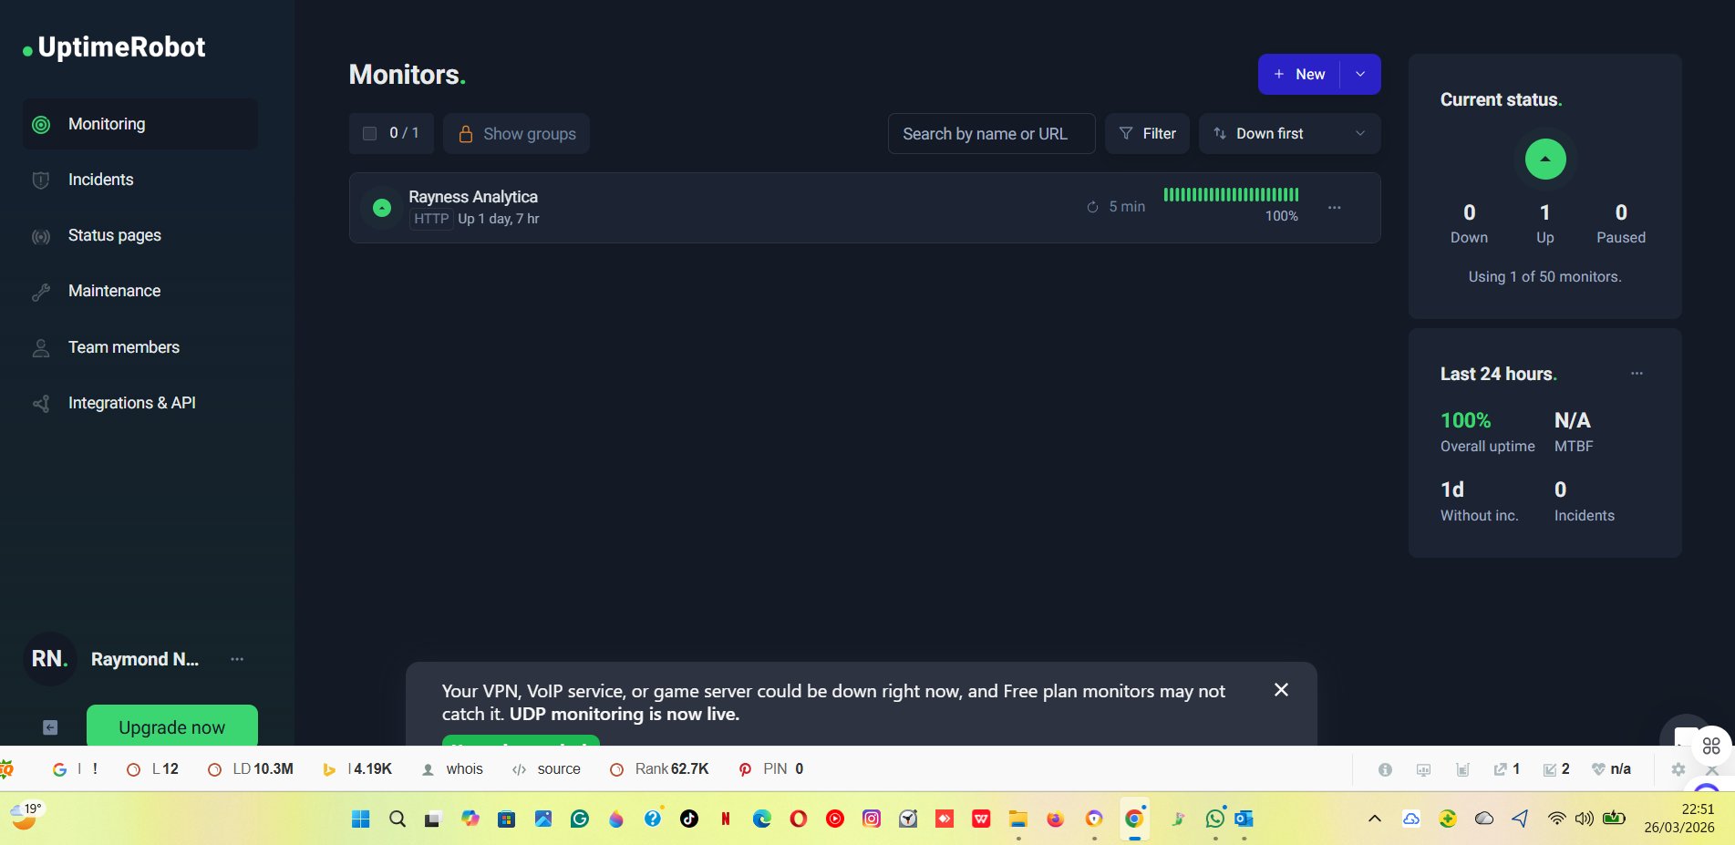Click the density icon in the SEO bar
Image resolution: width=1735 pixels, height=845 pixels.
coord(1462,769)
